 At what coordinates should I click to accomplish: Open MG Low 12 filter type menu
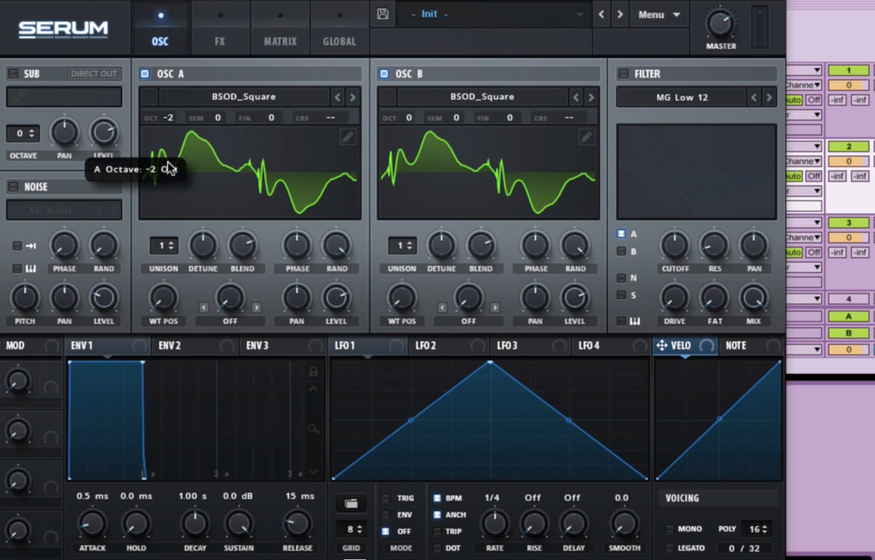pyautogui.click(x=682, y=98)
